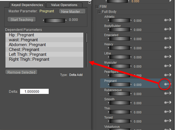This screenshot has height=130, width=175.
Task: Click the BodyBuilder keyframe animation toggle icon
Action: [166, 29]
